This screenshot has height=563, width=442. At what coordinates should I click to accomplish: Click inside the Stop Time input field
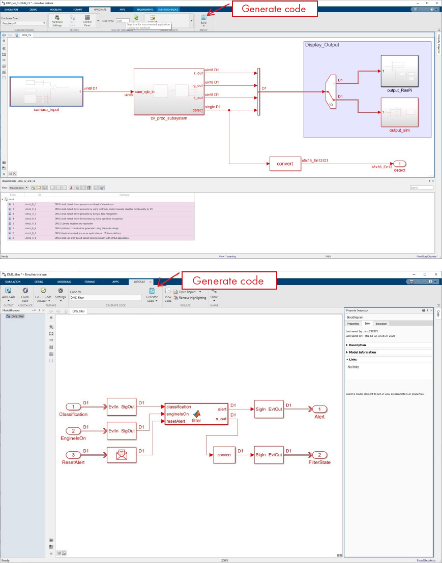point(123,20)
